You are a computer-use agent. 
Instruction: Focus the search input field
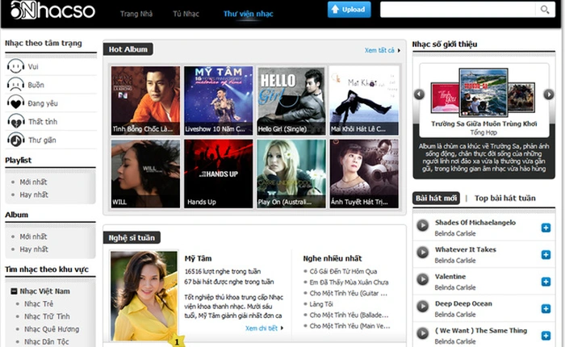click(454, 10)
